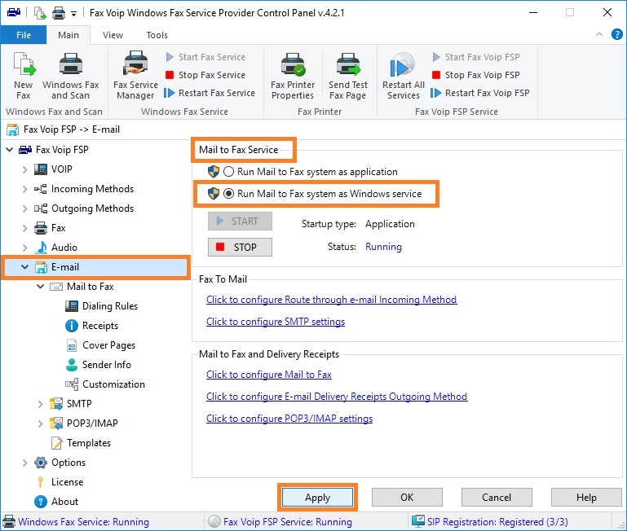Click the Apply button
This screenshot has width=627, height=531.
tap(317, 498)
